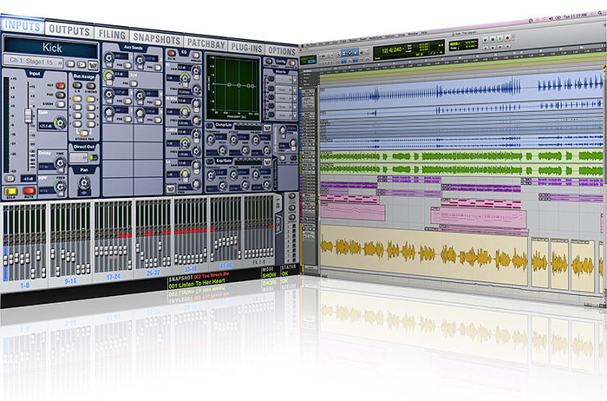Open the FILING tab
This screenshot has height=401, width=607.
112,34
